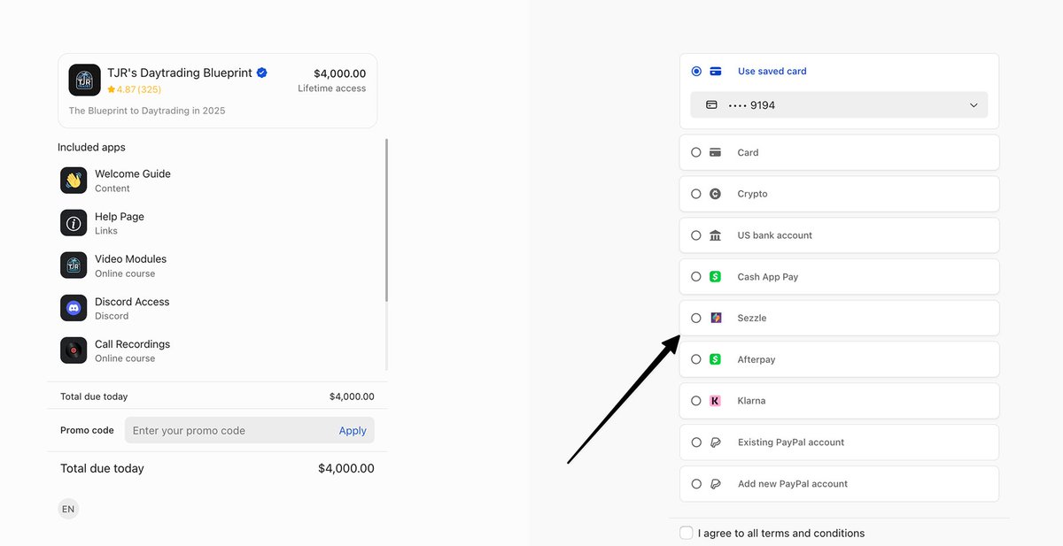The height and width of the screenshot is (546, 1063).
Task: Click the included apps list scrollbar
Action: point(386,219)
